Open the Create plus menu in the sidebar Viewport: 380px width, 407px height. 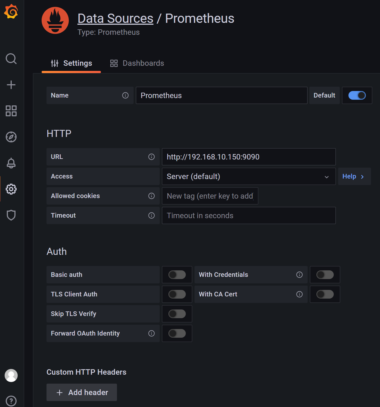pos(11,85)
